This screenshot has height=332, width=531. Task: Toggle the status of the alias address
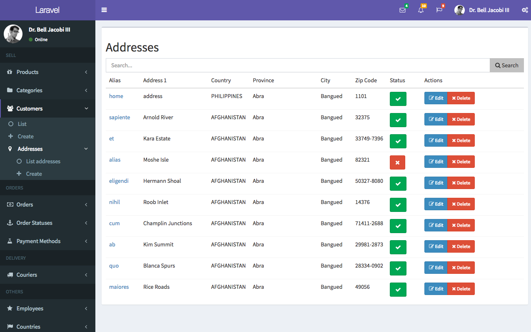(x=397, y=162)
